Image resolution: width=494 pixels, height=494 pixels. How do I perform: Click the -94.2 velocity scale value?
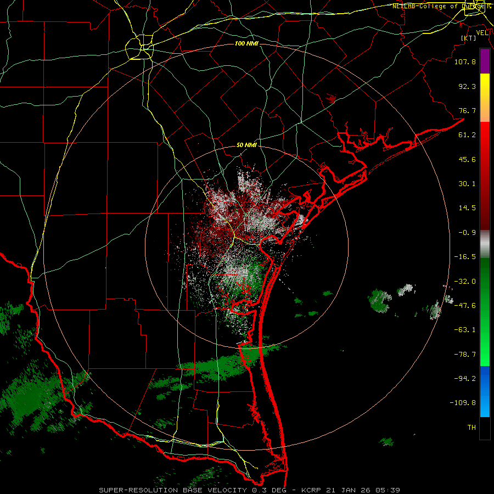(x=465, y=379)
